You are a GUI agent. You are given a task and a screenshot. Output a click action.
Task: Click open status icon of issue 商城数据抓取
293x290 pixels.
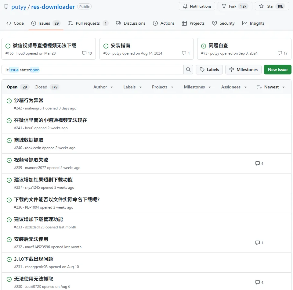(9, 141)
